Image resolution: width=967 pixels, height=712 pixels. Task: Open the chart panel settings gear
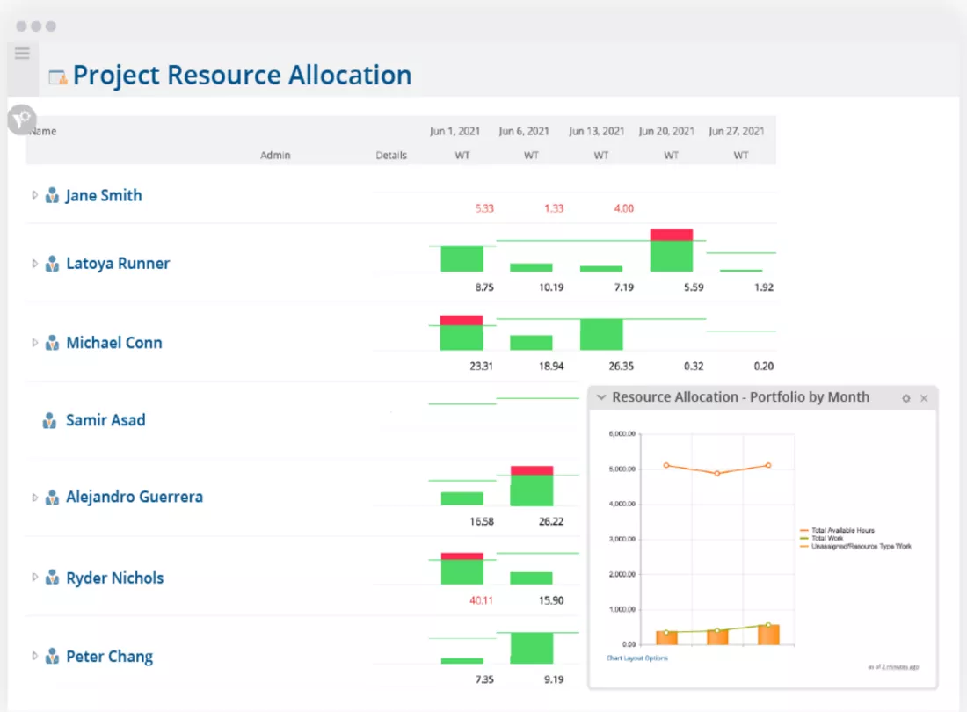906,398
